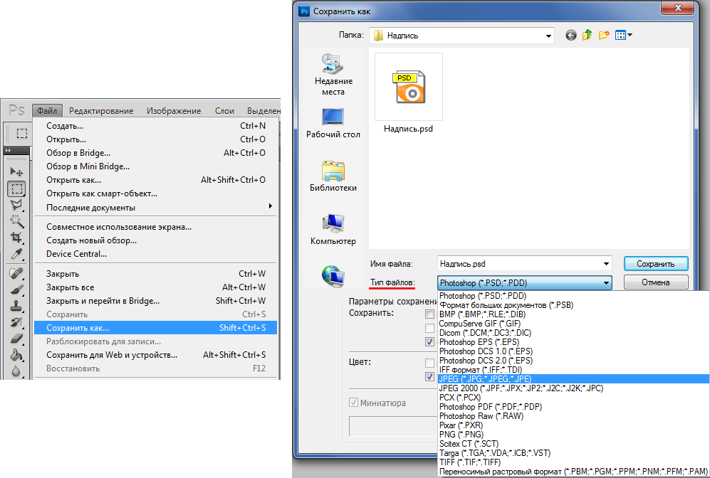
Task: Select the Eyedropper tool
Action: pyautogui.click(x=17, y=254)
